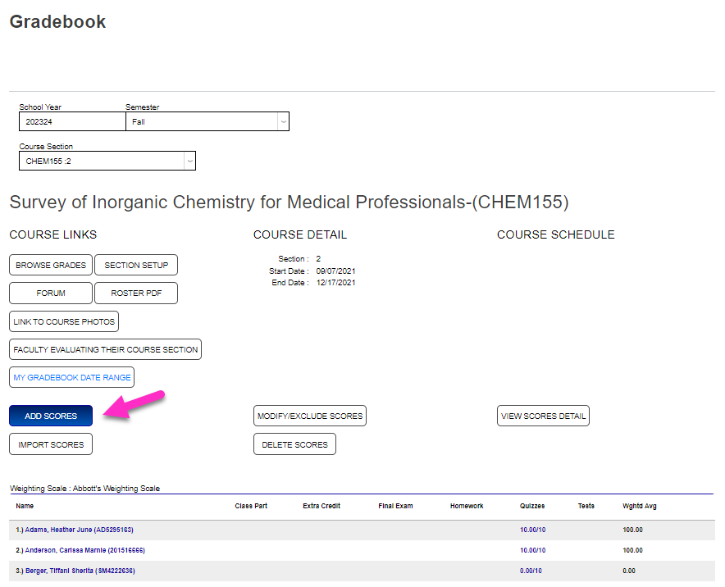Screen dimensions: 725x587
Task: Expand the Course Section selector
Action: (107, 160)
